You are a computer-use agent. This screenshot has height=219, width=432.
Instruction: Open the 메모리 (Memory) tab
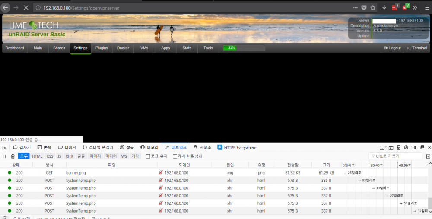[149, 148]
